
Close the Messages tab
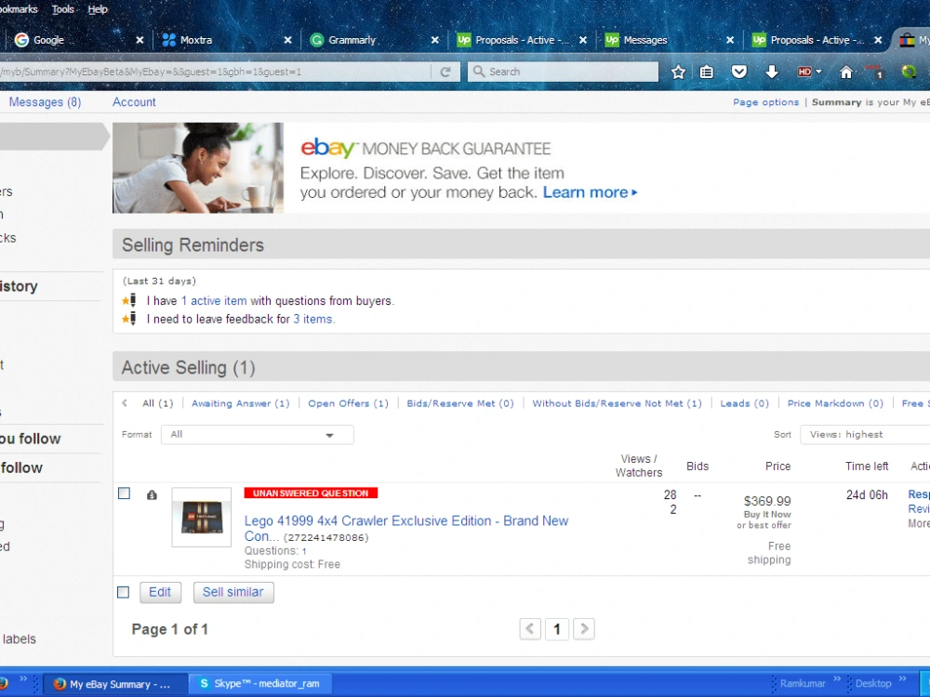pyautogui.click(x=730, y=40)
